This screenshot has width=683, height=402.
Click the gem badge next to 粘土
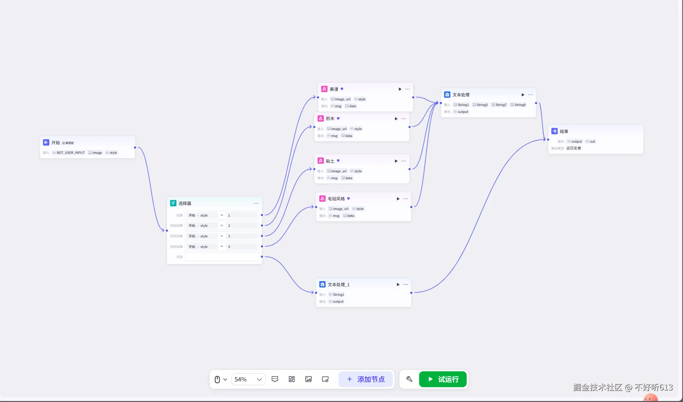[338, 161]
